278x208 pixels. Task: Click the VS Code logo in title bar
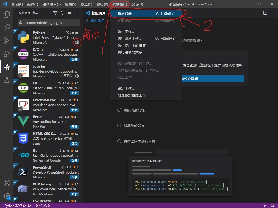point(5,4)
